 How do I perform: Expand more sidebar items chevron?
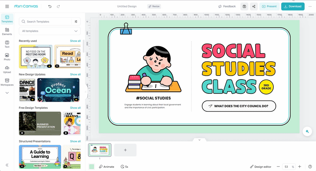coord(7,93)
